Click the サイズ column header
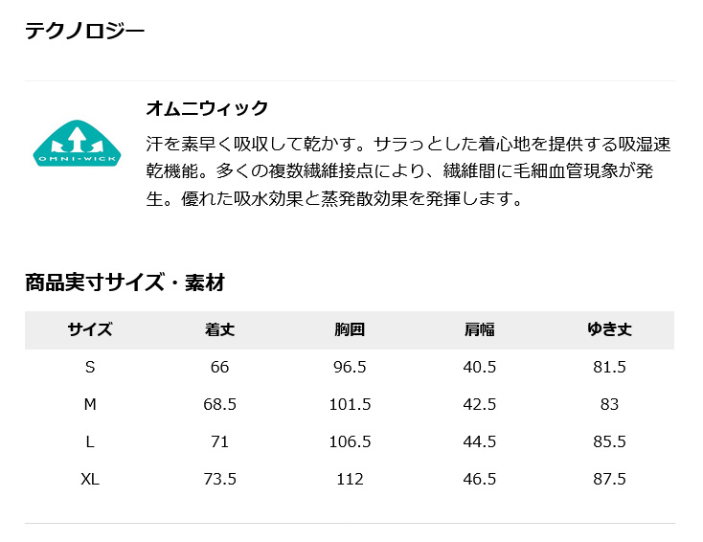 [x=90, y=330]
